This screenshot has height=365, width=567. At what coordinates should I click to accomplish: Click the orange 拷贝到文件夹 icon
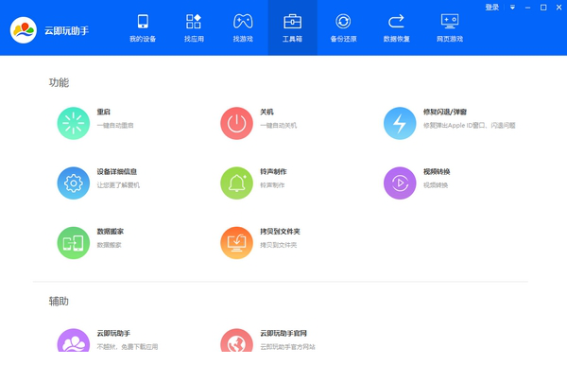[x=236, y=243]
